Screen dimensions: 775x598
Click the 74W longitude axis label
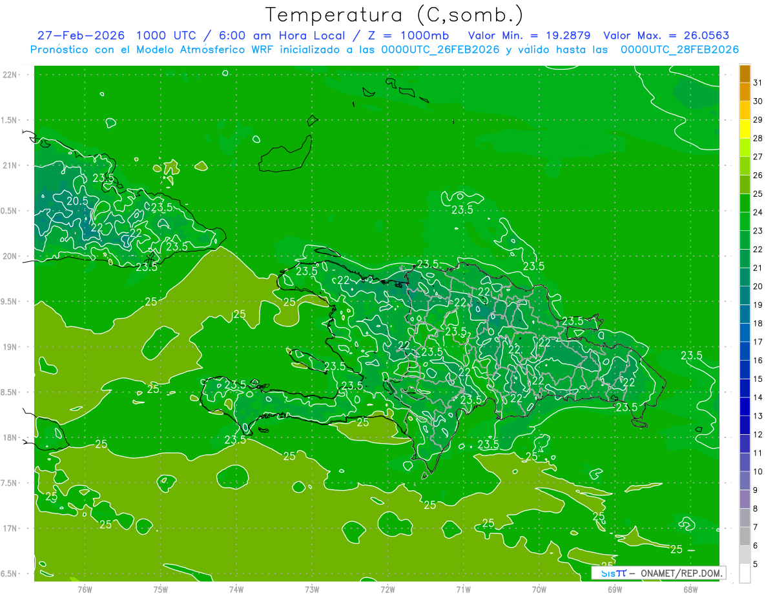(236, 590)
